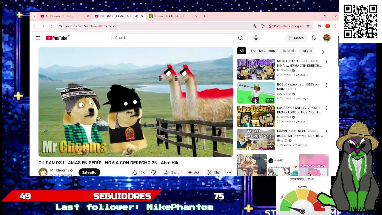
Task: Close the 'Stream - Kick Dashboard' tab
Action: point(196,16)
